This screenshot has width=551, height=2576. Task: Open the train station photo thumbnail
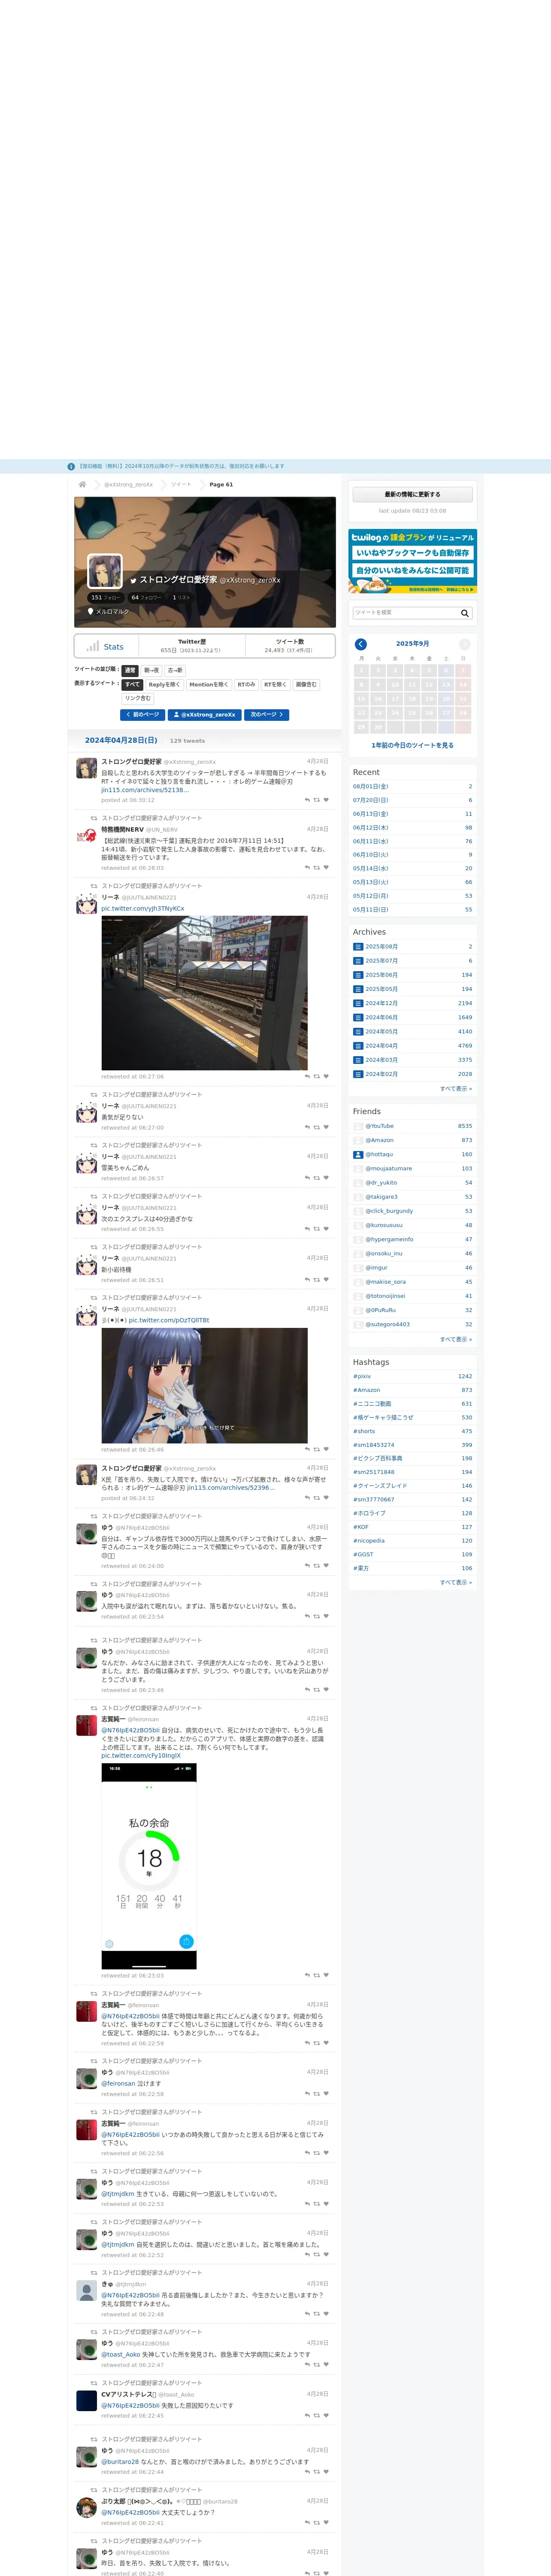coord(204,993)
